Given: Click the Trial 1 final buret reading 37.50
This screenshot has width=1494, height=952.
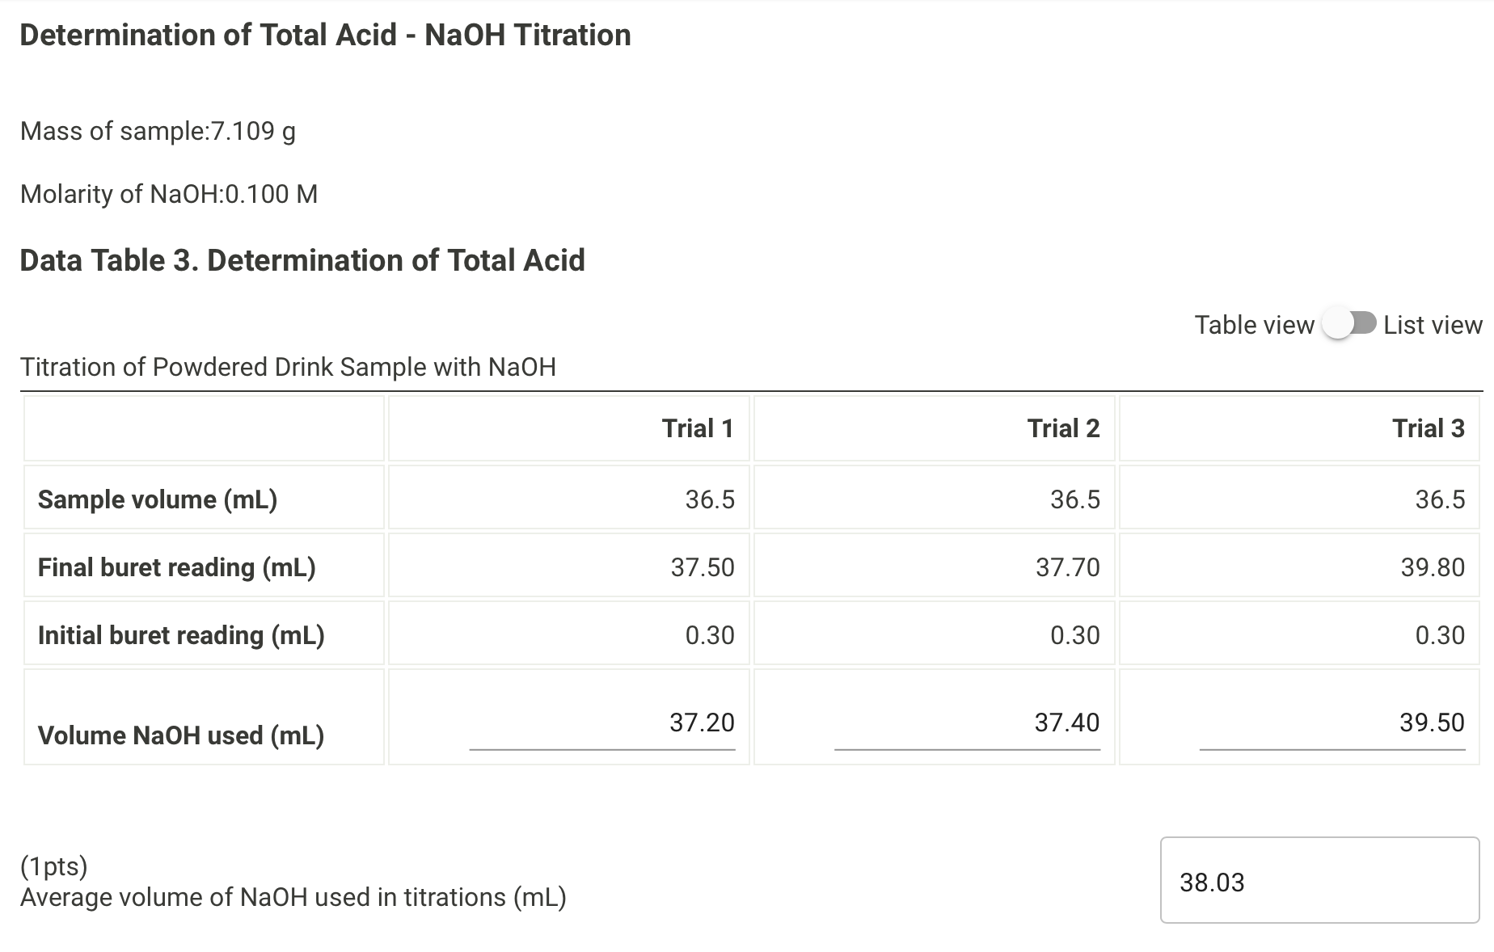Looking at the screenshot, I should [702, 567].
